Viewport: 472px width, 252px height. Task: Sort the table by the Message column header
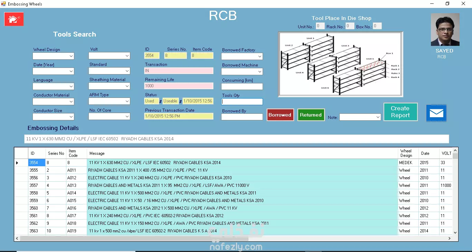click(242, 153)
